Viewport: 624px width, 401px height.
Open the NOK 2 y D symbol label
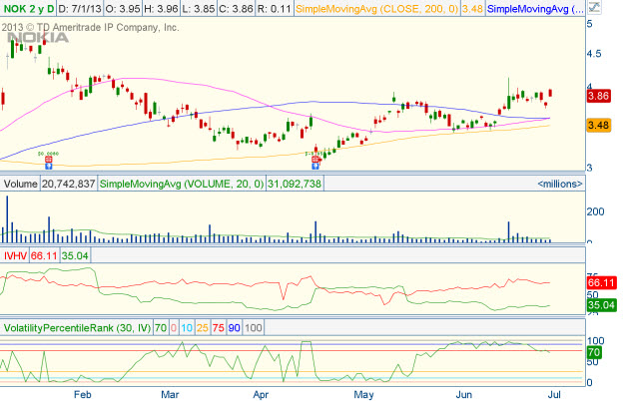tap(33, 9)
